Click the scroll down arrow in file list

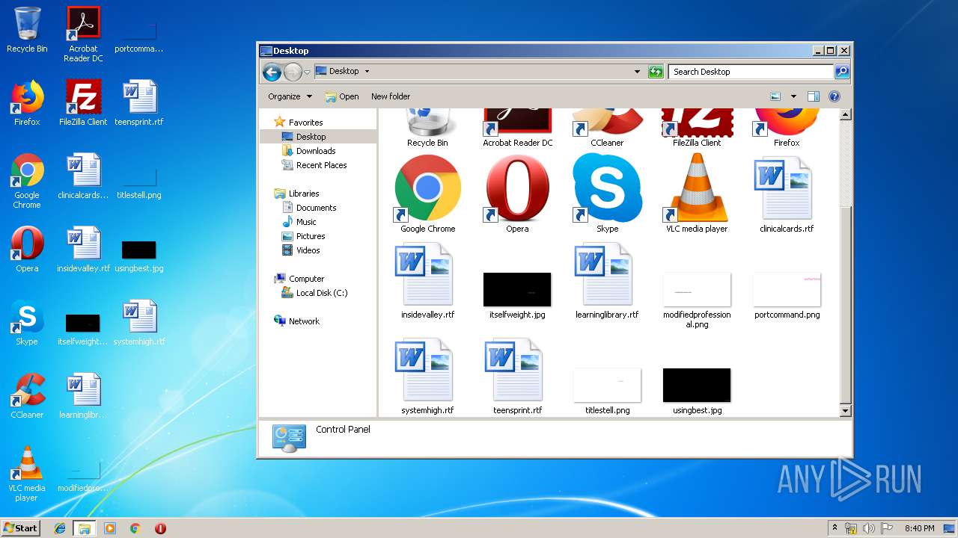tap(846, 411)
